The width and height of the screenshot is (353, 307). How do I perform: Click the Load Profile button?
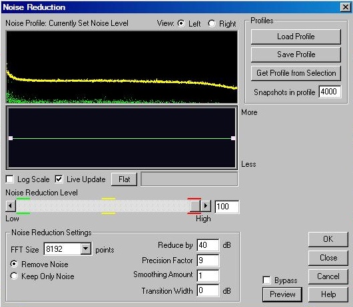coord(296,37)
